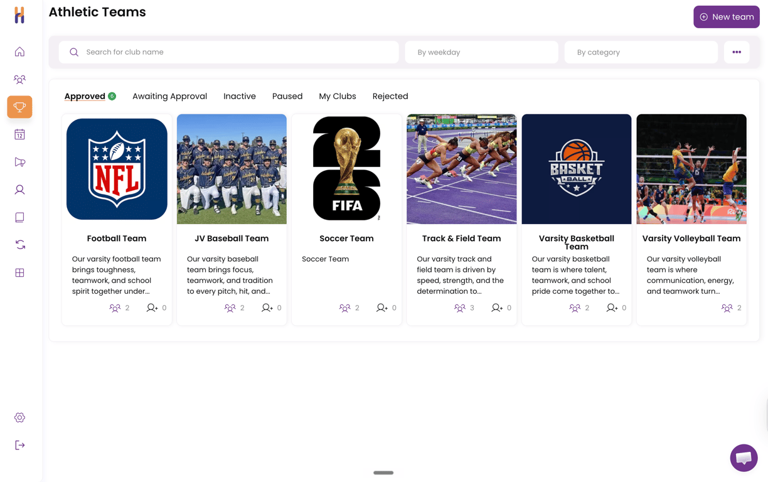Click the baseball team description text

click(x=232, y=275)
